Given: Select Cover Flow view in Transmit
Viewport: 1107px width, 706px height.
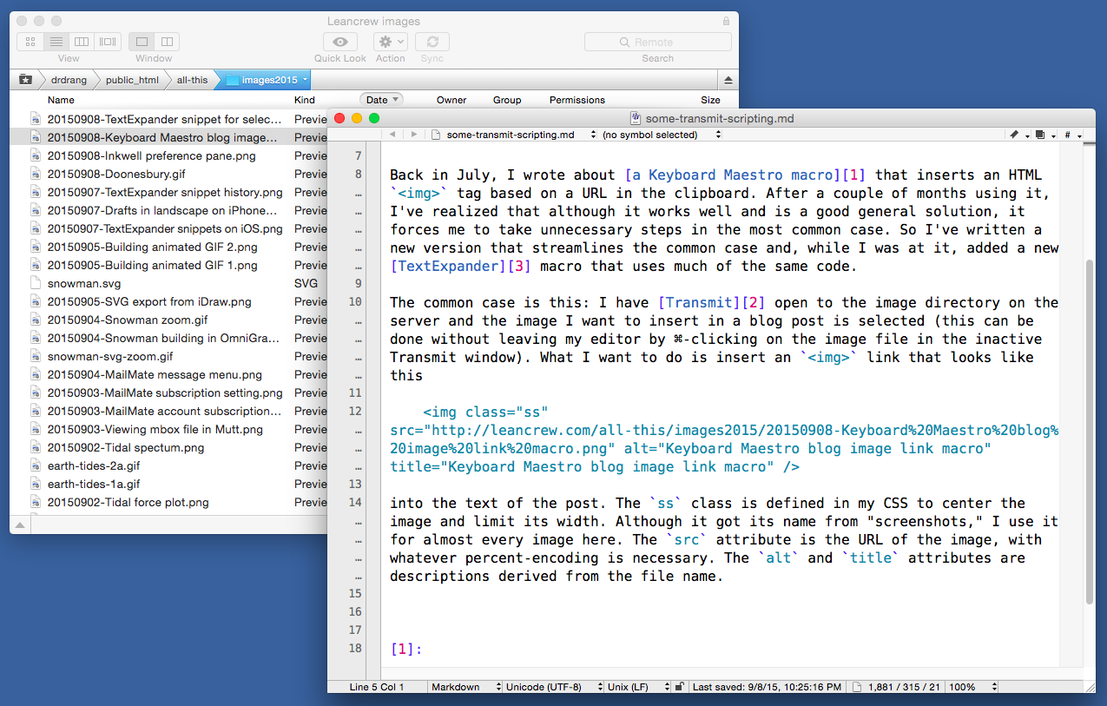Looking at the screenshot, I should pos(108,42).
